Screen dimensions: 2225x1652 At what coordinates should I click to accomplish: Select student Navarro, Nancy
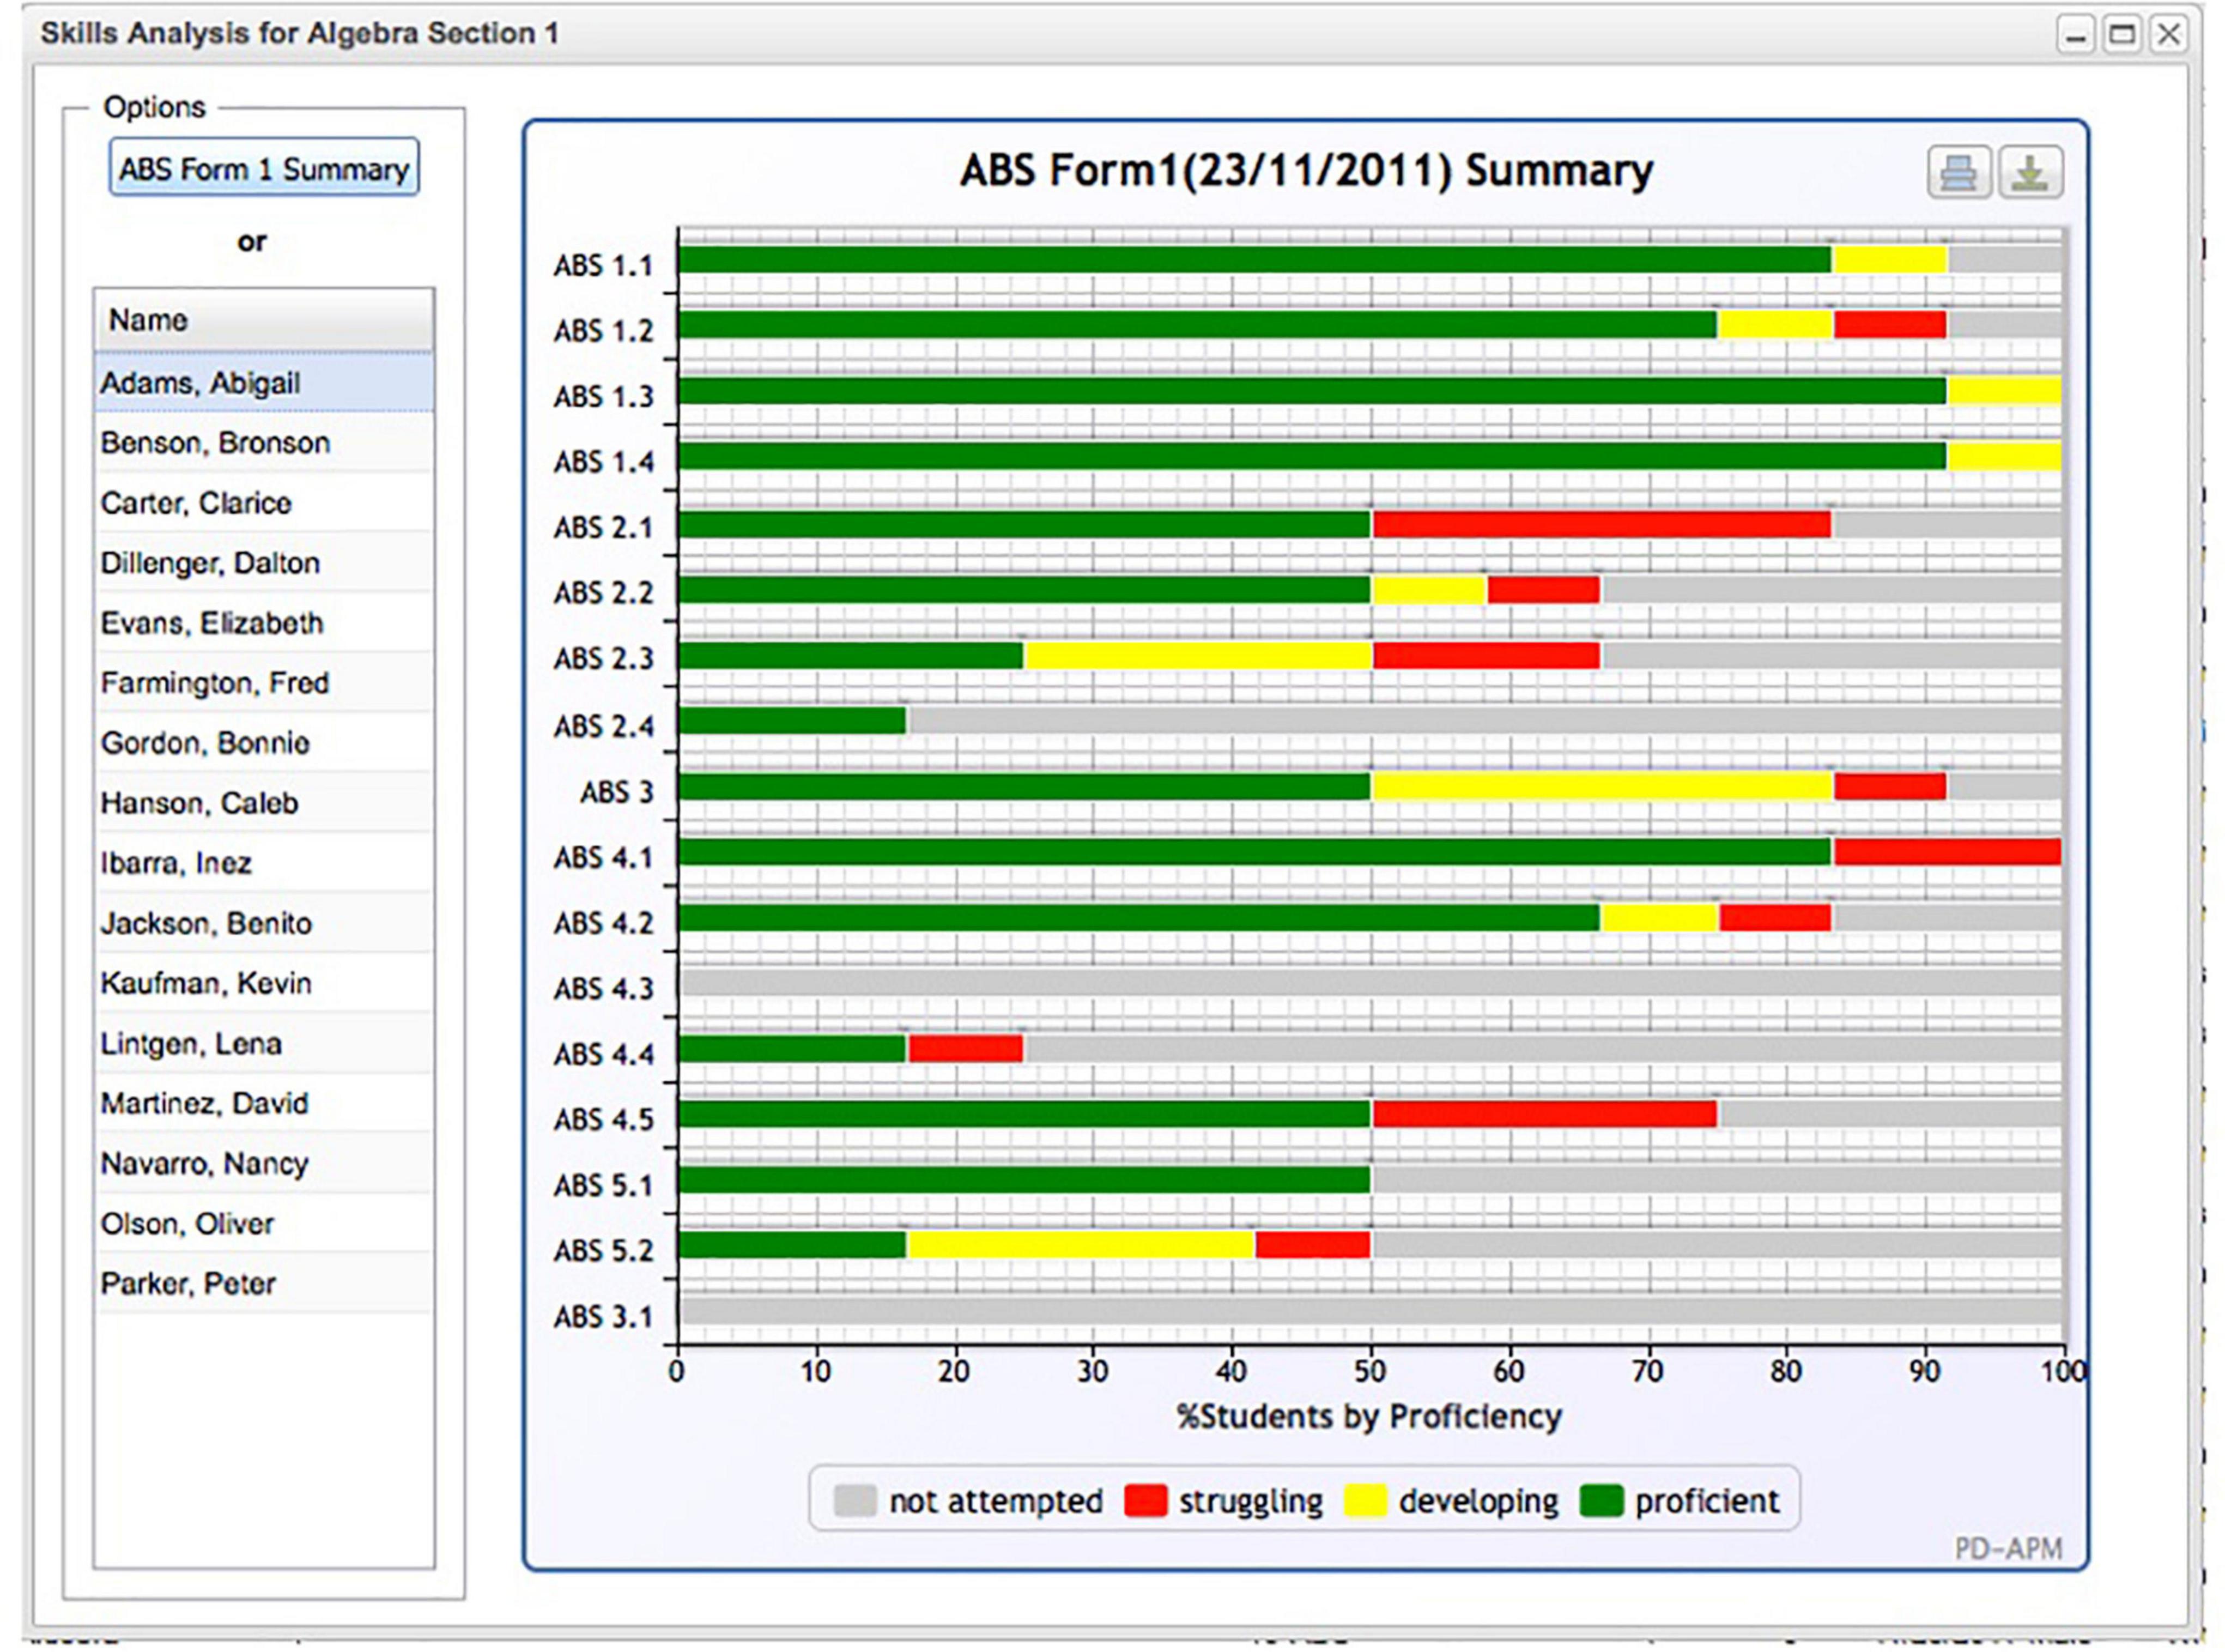pos(264,1163)
